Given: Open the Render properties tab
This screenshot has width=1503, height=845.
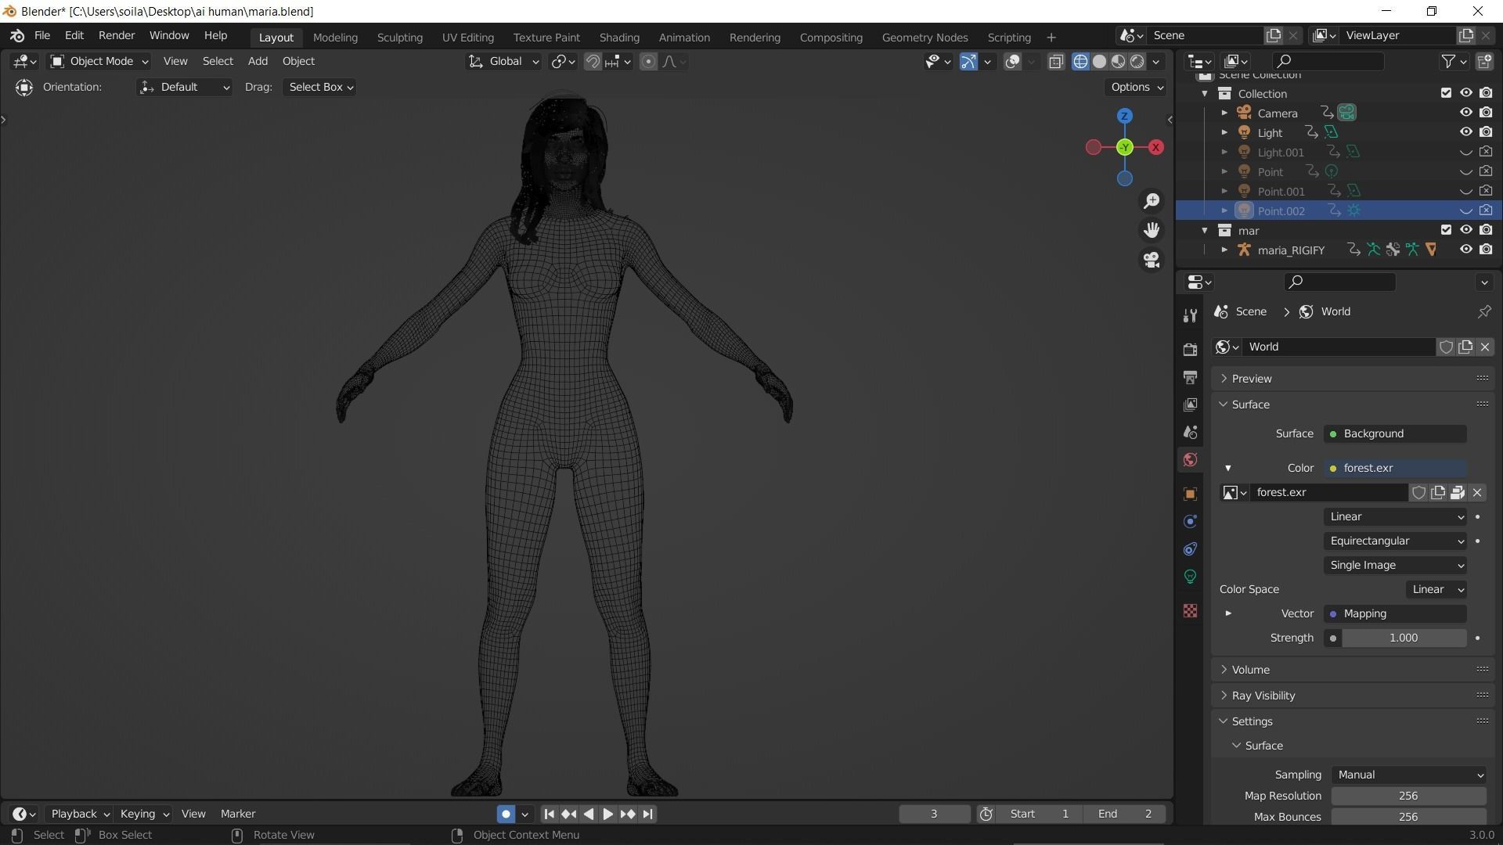Looking at the screenshot, I should coord(1190,350).
